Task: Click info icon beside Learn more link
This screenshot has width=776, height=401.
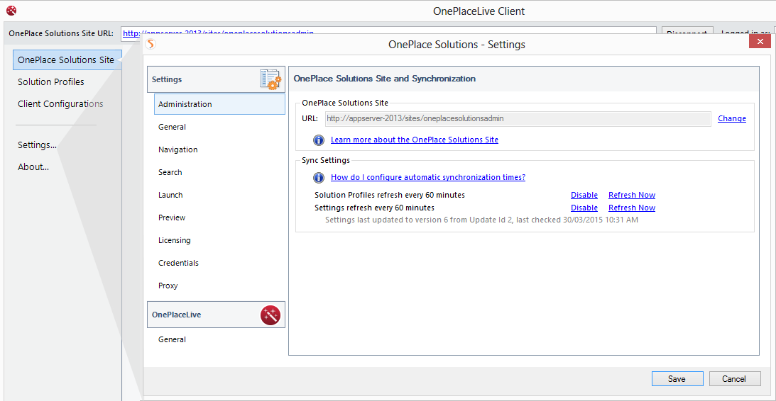Action: (319, 140)
